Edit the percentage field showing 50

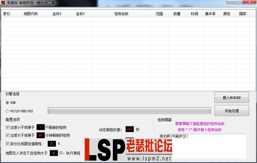point(52,144)
